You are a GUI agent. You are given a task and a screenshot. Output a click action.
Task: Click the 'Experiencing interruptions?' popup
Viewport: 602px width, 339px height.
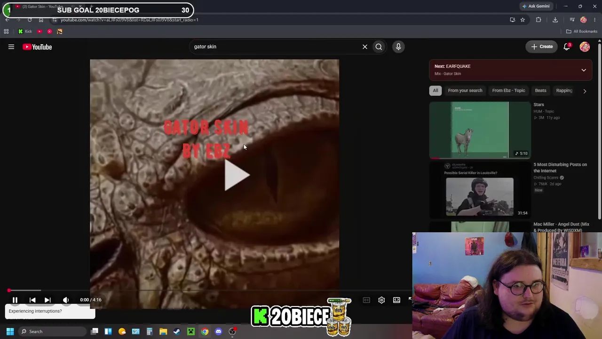(50, 311)
